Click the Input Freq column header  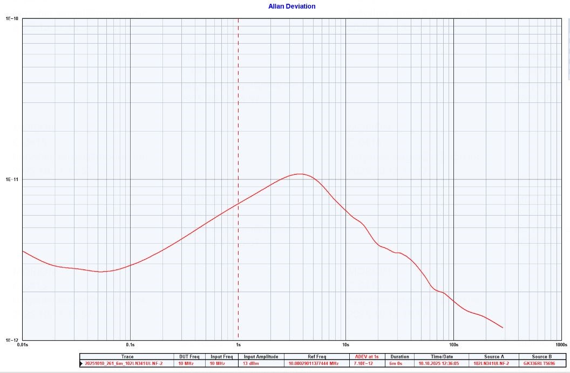221,357
